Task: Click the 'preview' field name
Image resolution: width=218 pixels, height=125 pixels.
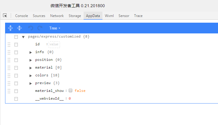Action: (43, 83)
